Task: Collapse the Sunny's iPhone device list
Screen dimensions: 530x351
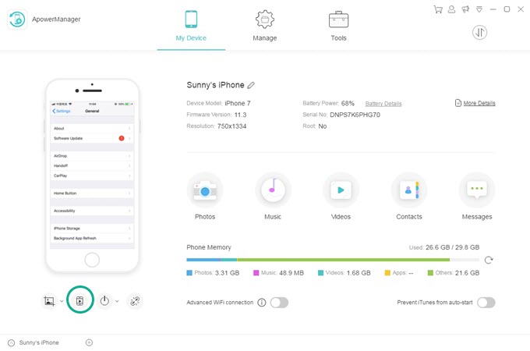Action: [11, 343]
